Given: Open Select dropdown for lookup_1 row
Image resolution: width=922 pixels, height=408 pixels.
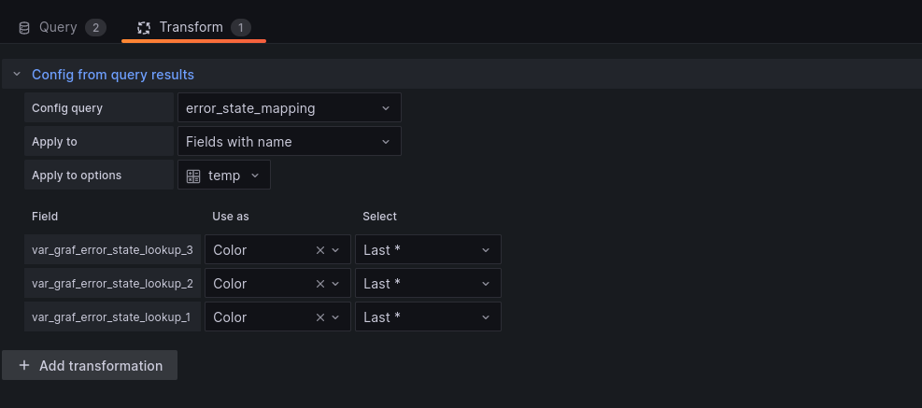Looking at the screenshot, I should (x=428, y=317).
